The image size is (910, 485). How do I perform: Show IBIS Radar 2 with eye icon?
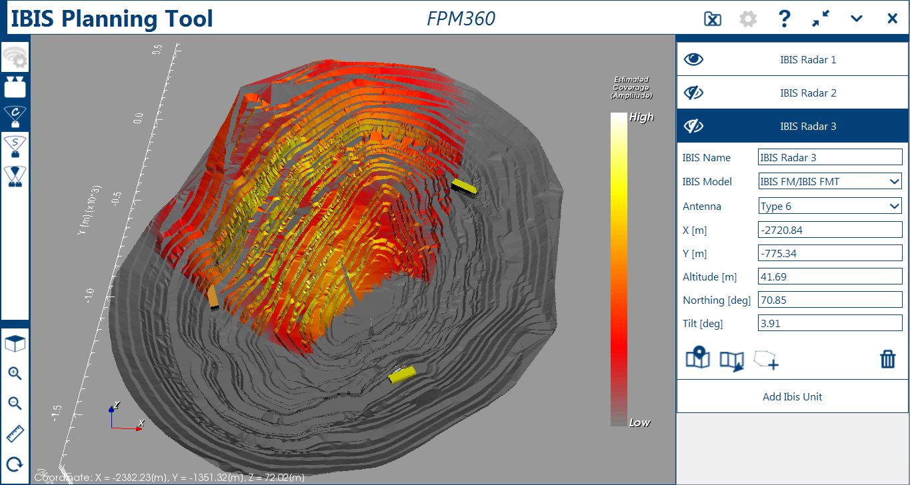(x=694, y=93)
